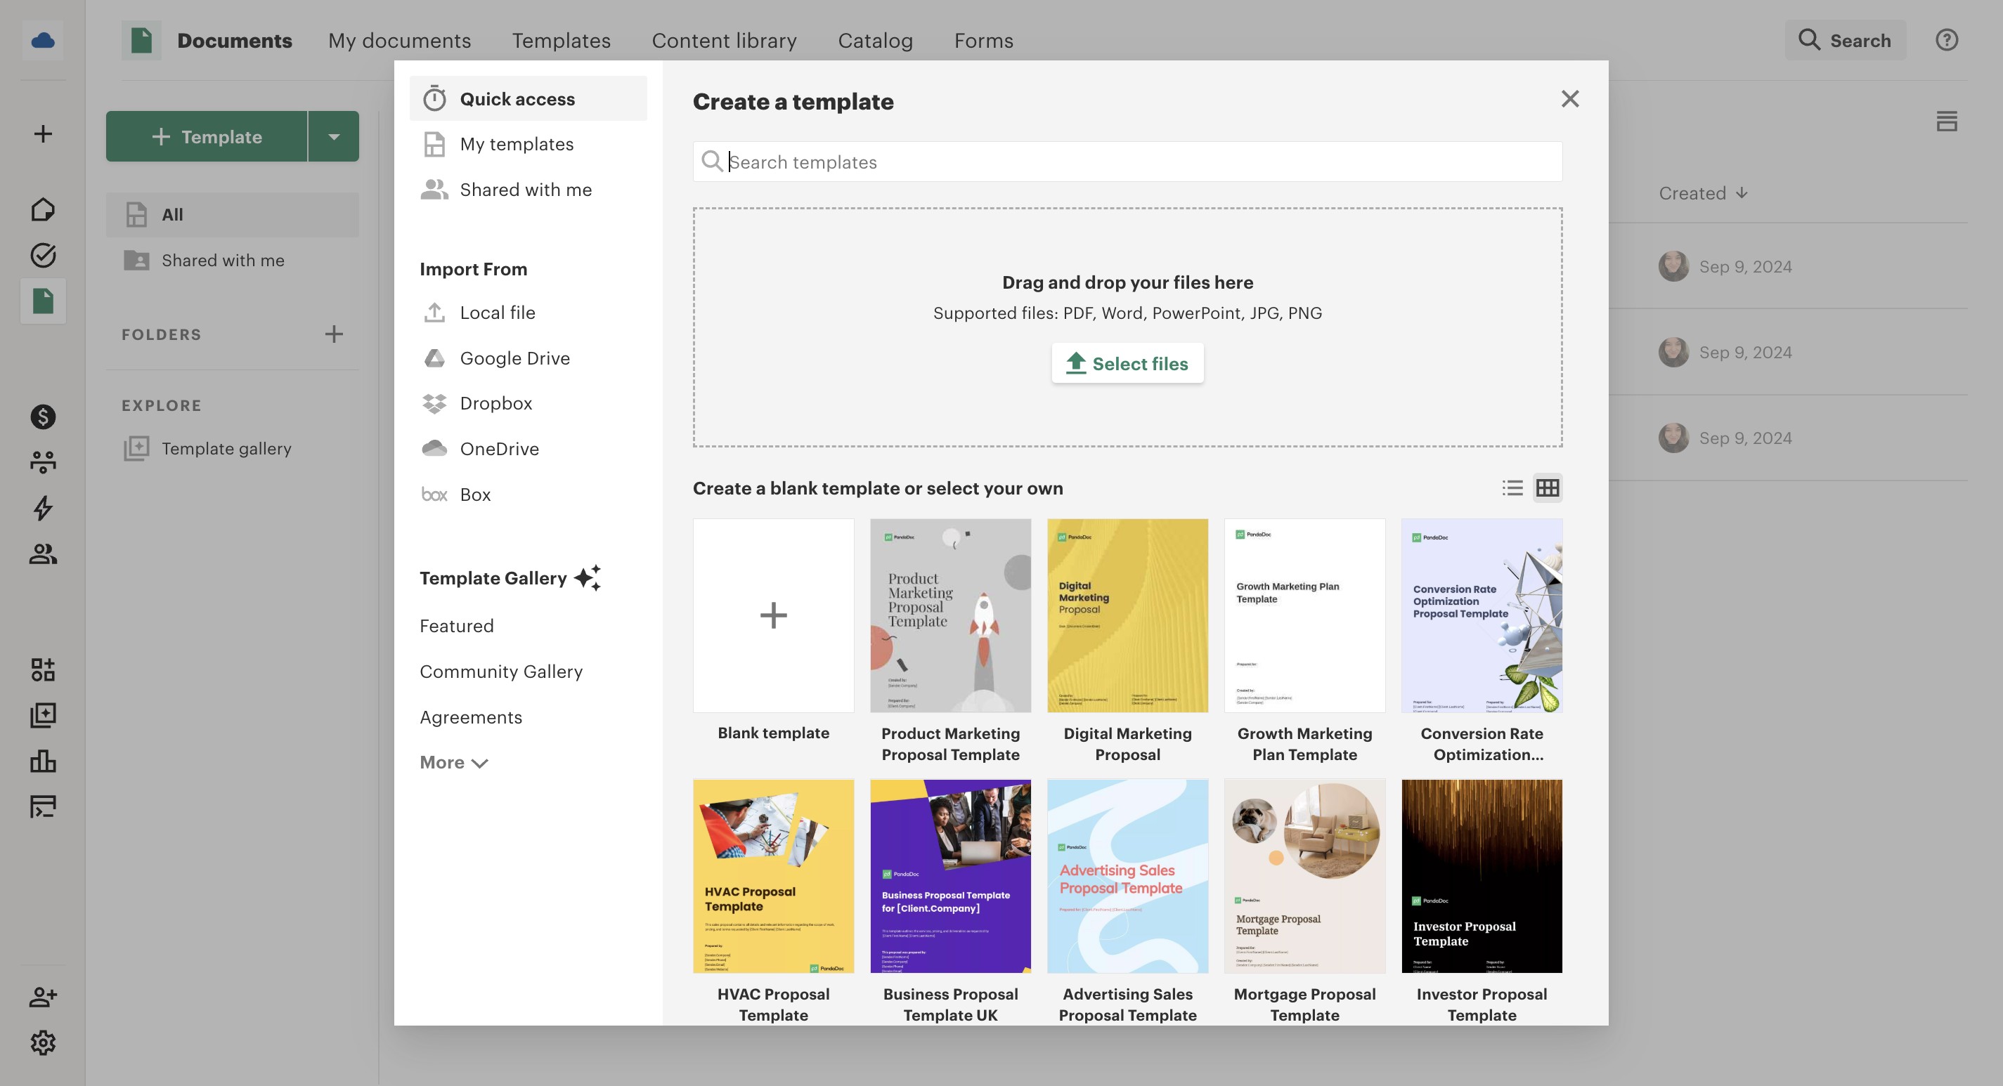Go to the Catalog tab
Screen dimensions: 2003x1086
(875, 41)
